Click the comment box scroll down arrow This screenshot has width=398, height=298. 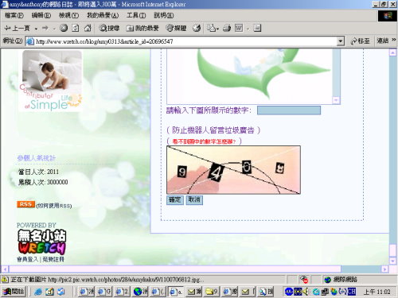[336, 100]
